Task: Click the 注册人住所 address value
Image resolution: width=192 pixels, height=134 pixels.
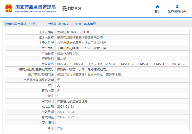Action: [82, 43]
